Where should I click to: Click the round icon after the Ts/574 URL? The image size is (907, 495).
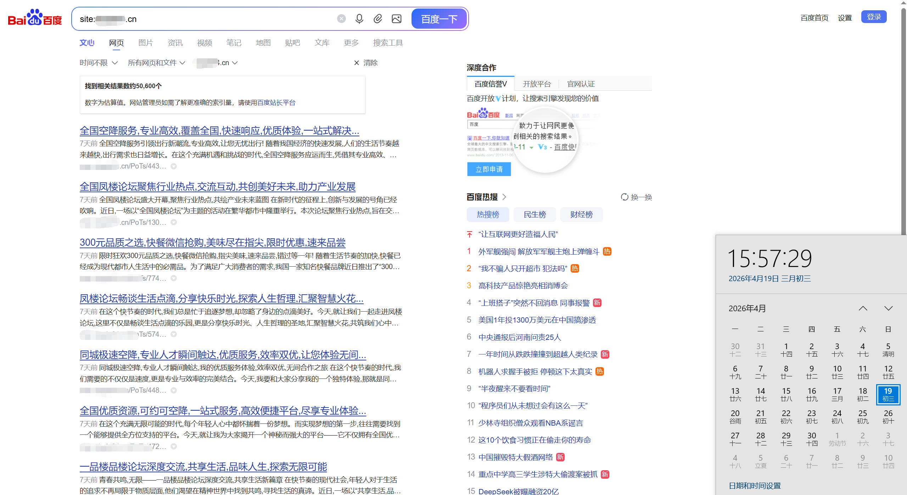click(x=174, y=334)
